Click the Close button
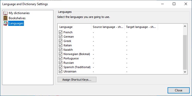The width and height of the screenshot is (192, 96). coord(179,90)
